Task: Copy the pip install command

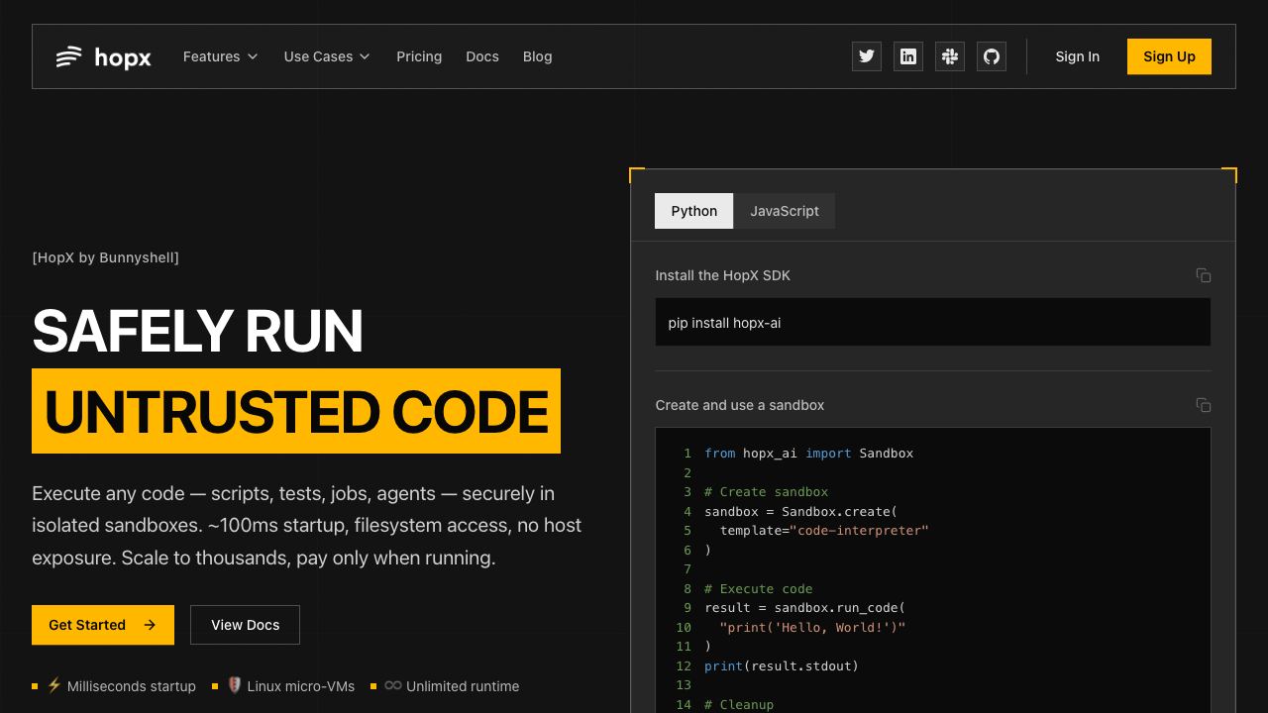Action: click(x=1204, y=275)
